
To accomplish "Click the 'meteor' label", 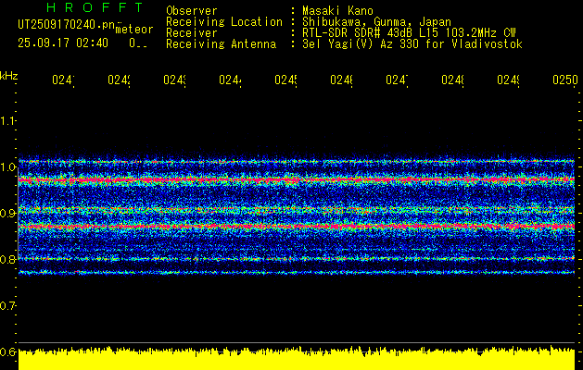I will [x=133, y=31].
